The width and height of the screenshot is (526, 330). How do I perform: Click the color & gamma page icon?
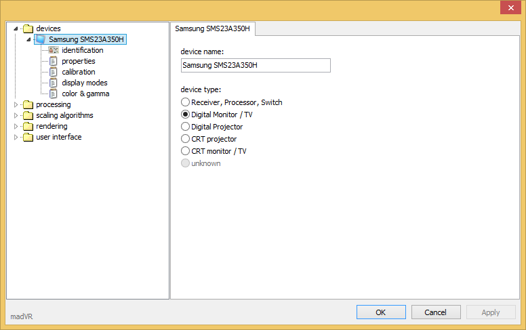pos(54,94)
